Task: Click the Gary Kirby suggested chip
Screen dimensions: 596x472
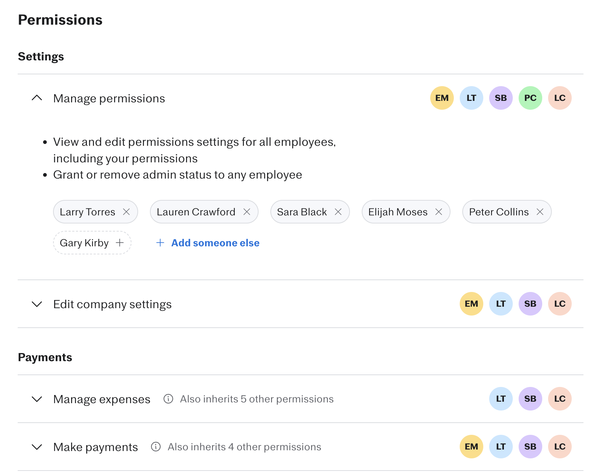Action: click(84, 243)
